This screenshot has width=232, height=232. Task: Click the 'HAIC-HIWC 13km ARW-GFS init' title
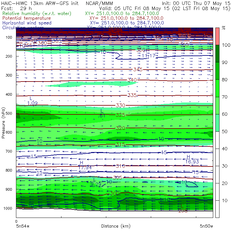[40, 3]
